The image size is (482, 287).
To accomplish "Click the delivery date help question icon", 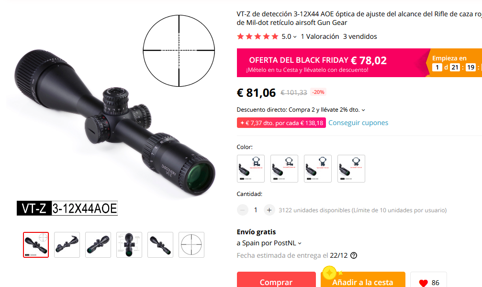I will pyautogui.click(x=354, y=255).
